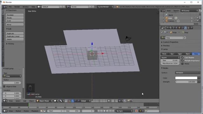Open the Emission surface dropdown
203x114 pixels.
(x=187, y=73)
